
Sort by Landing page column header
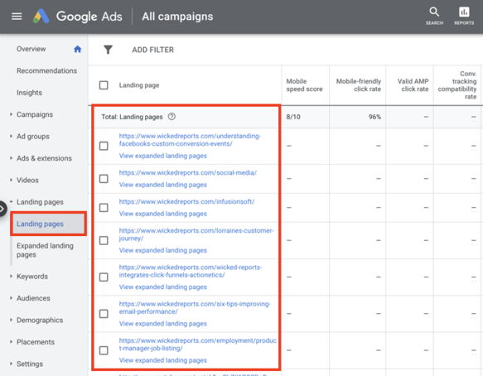pos(139,85)
